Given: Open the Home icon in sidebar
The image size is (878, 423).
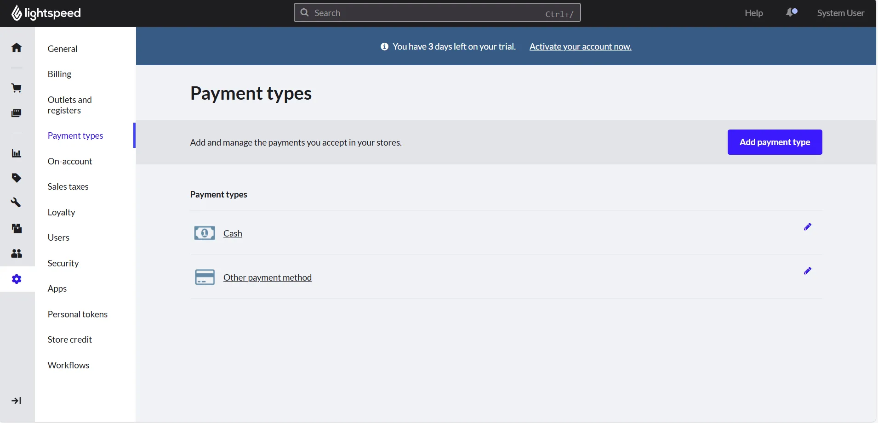Looking at the screenshot, I should pyautogui.click(x=17, y=47).
